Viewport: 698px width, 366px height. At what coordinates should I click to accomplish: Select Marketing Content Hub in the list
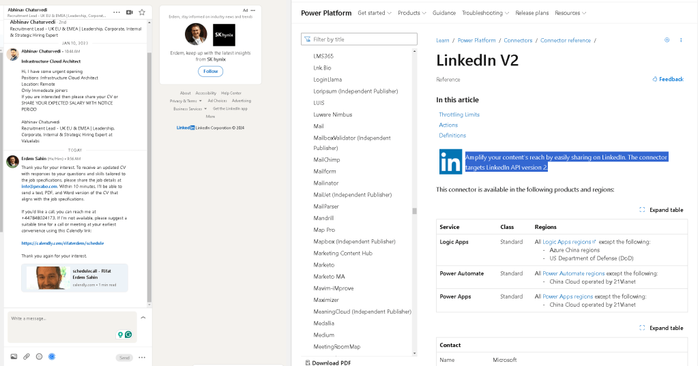(343, 253)
